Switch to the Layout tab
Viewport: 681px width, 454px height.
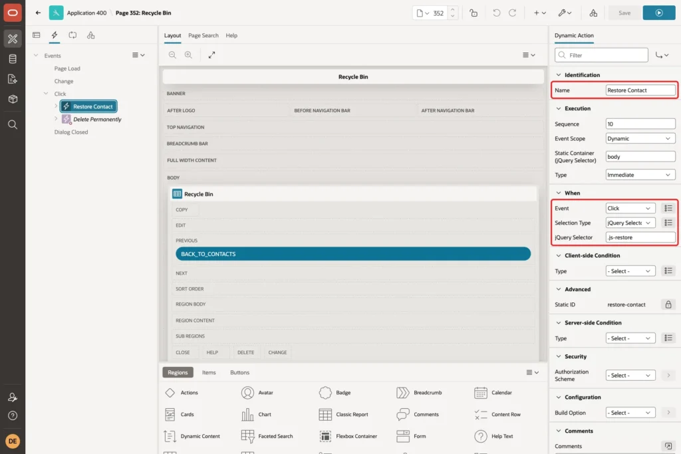click(172, 35)
